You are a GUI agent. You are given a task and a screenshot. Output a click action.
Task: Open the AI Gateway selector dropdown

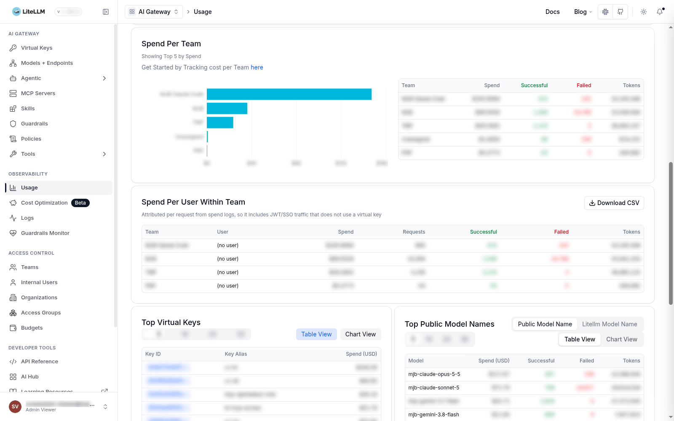[x=154, y=12]
